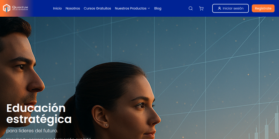
Task: Click the Quantum Escuela de Negocios logo
Action: 15,8
